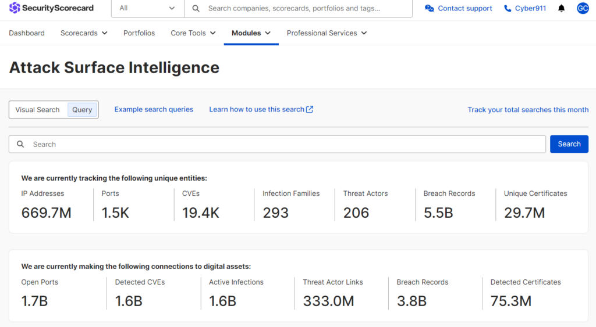Expand the Core Tools menu
The height and width of the screenshot is (327, 596).
[x=193, y=33]
